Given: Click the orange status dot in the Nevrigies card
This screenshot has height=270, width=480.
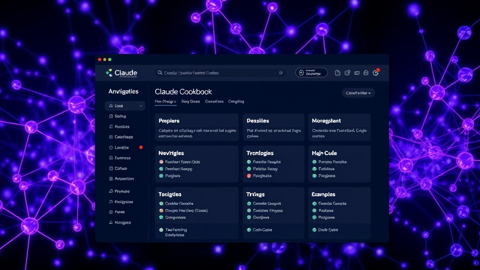Looking at the screenshot, I should point(161,162).
